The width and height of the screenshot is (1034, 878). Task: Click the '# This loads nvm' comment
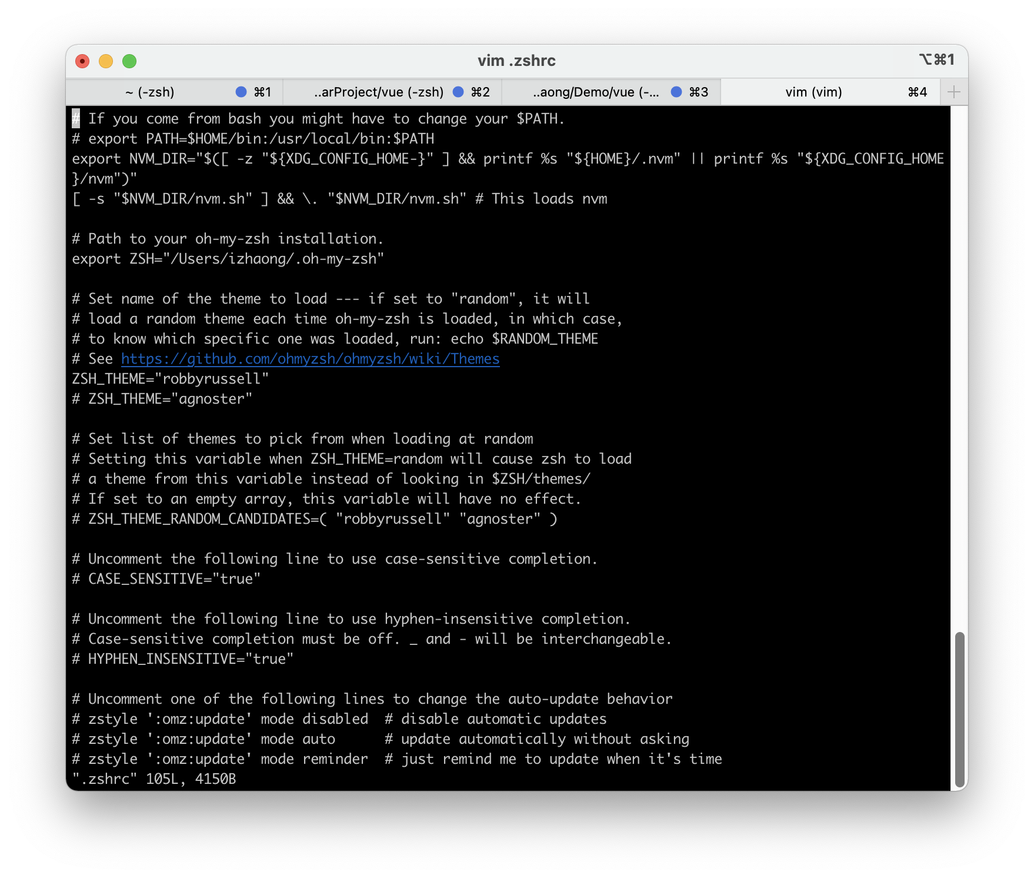click(x=541, y=199)
